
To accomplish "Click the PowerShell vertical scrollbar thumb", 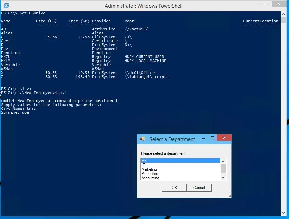I will (x=283, y=20).
